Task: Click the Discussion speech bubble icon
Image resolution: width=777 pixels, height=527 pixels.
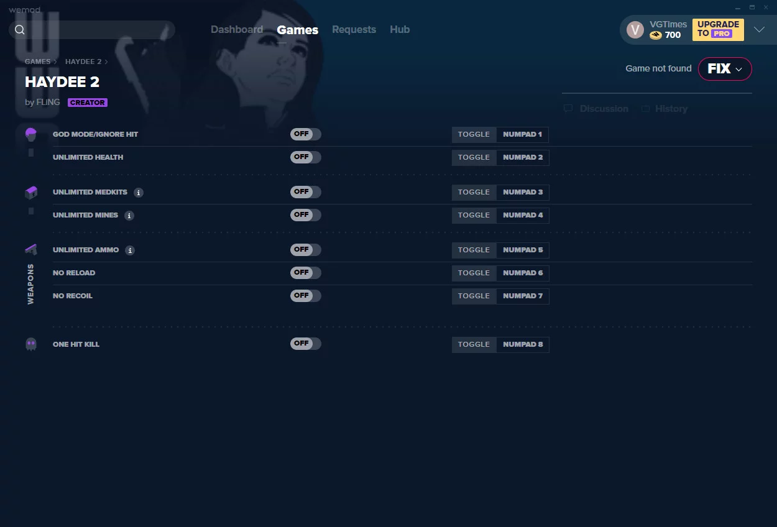Action: 568,109
